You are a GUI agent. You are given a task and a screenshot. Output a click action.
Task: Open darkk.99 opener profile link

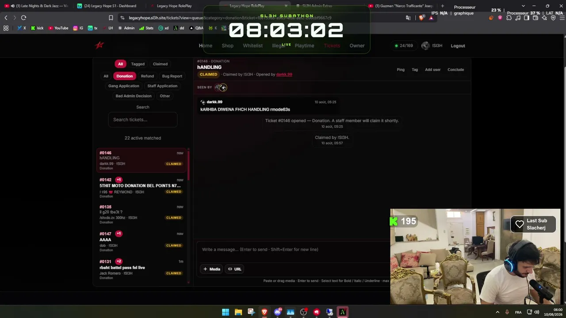pos(284,74)
